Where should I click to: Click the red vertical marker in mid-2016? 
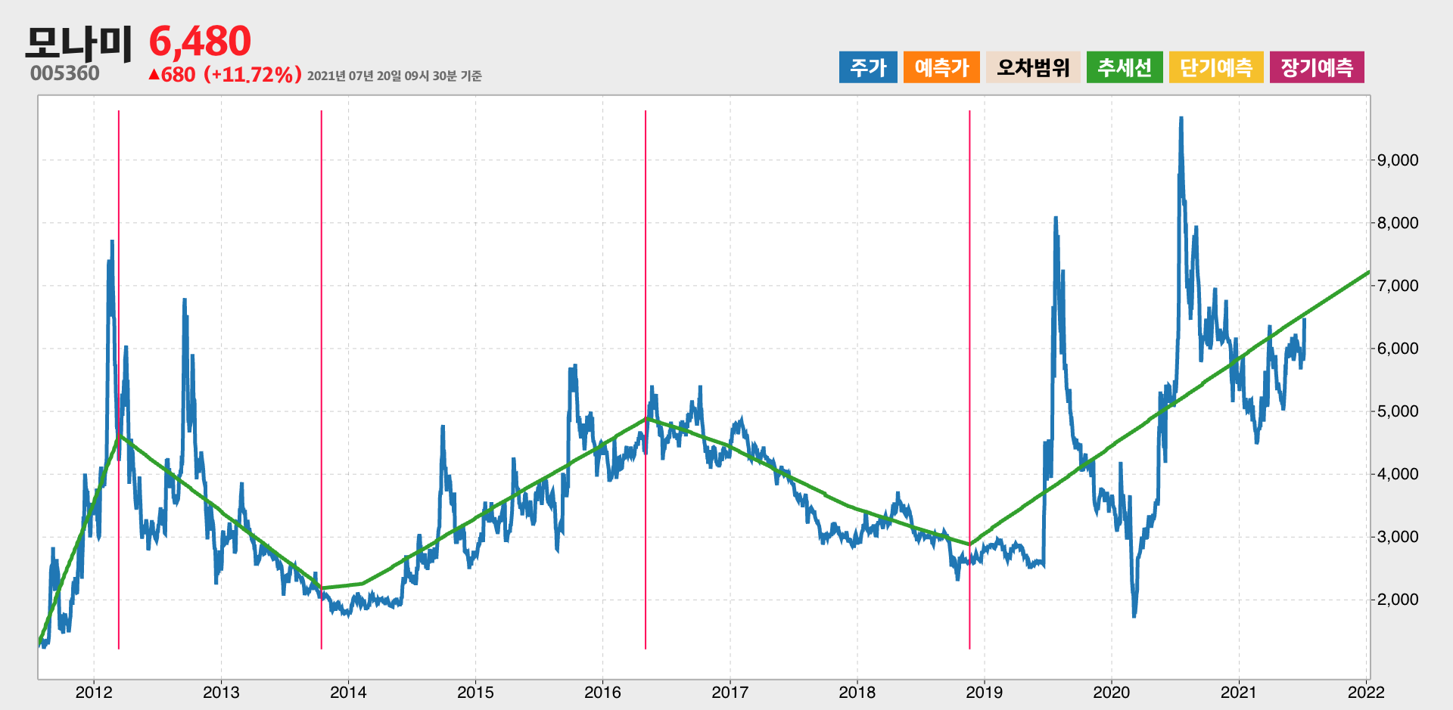coord(646,380)
